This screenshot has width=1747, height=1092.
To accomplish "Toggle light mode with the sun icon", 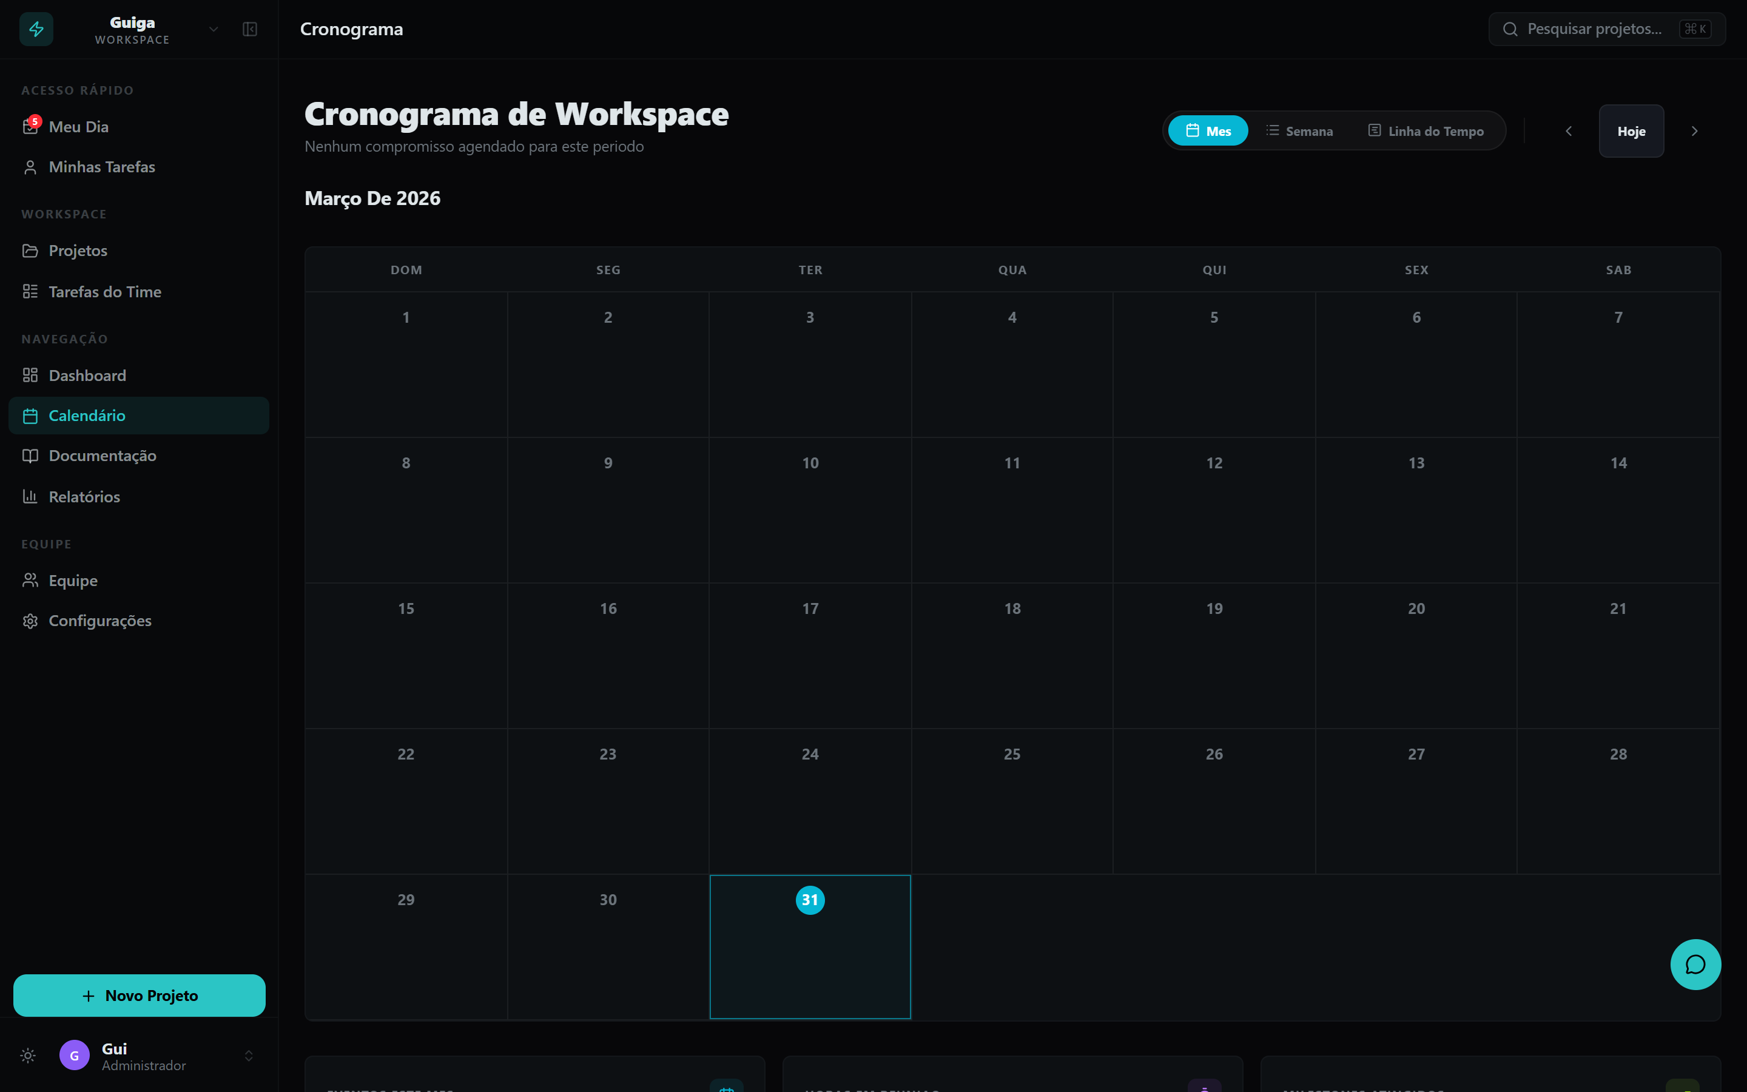I will click(27, 1055).
